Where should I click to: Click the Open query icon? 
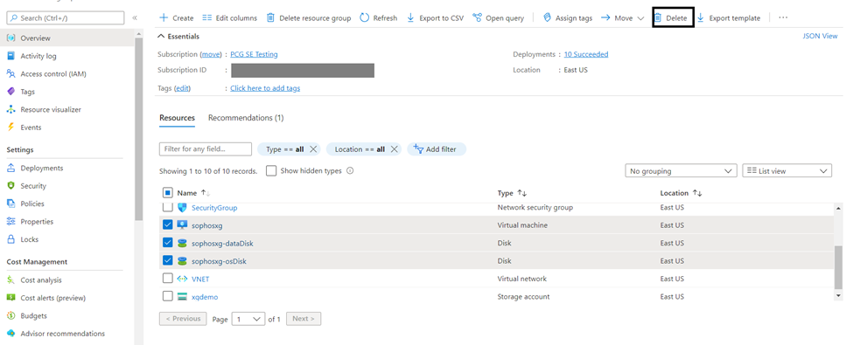click(477, 18)
